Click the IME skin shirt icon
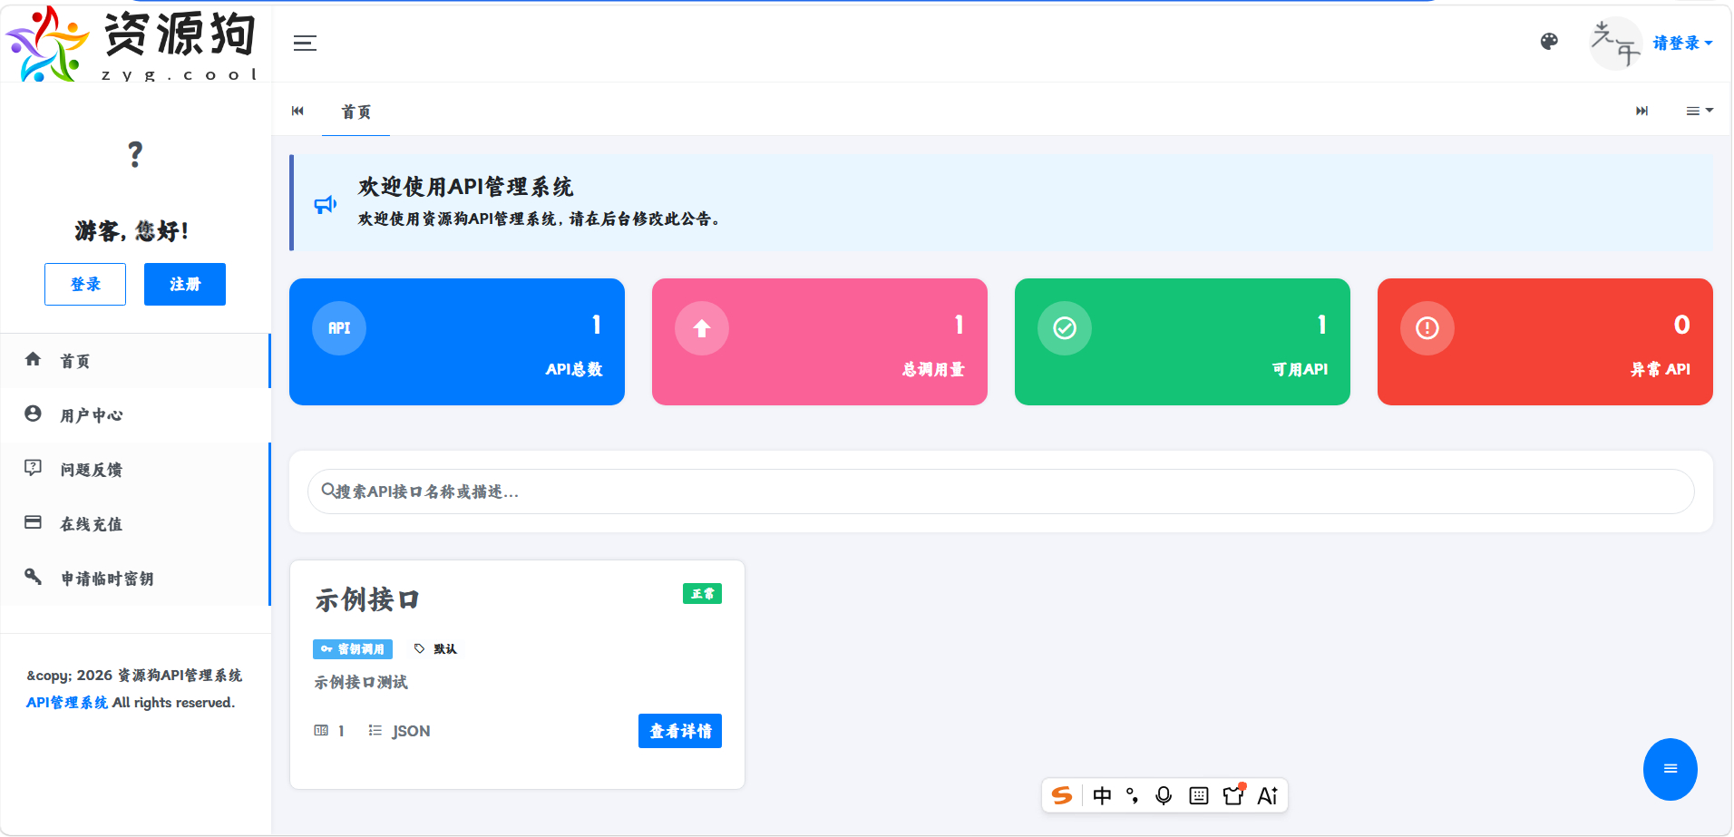This screenshot has width=1734, height=837. click(1234, 795)
